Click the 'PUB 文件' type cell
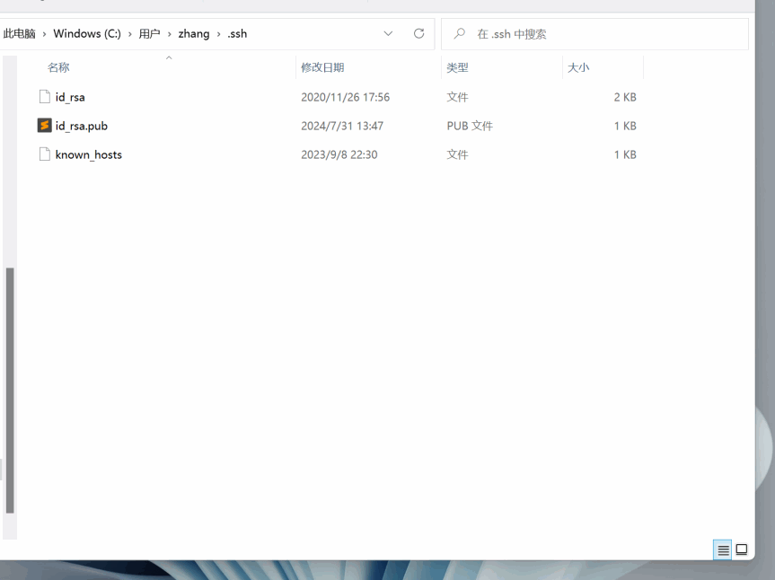This screenshot has width=775, height=580. [470, 126]
